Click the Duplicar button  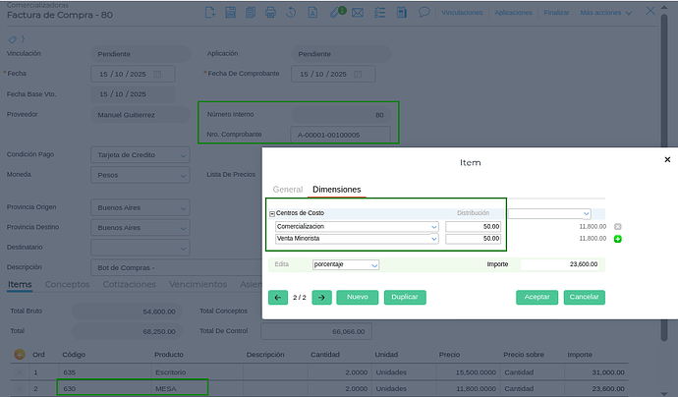[x=405, y=297]
